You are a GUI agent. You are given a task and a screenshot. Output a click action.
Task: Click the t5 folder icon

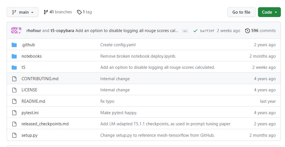click(14, 67)
